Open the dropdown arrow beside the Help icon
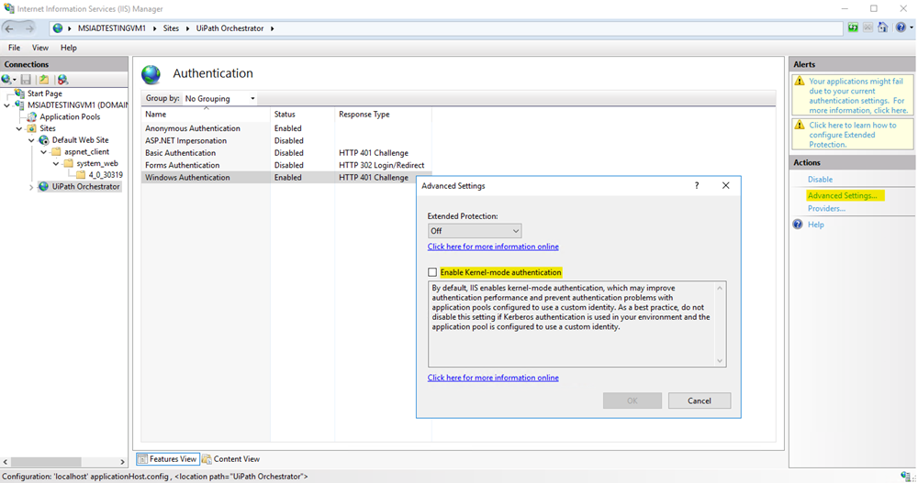The width and height of the screenshot is (918, 483). tap(911, 28)
